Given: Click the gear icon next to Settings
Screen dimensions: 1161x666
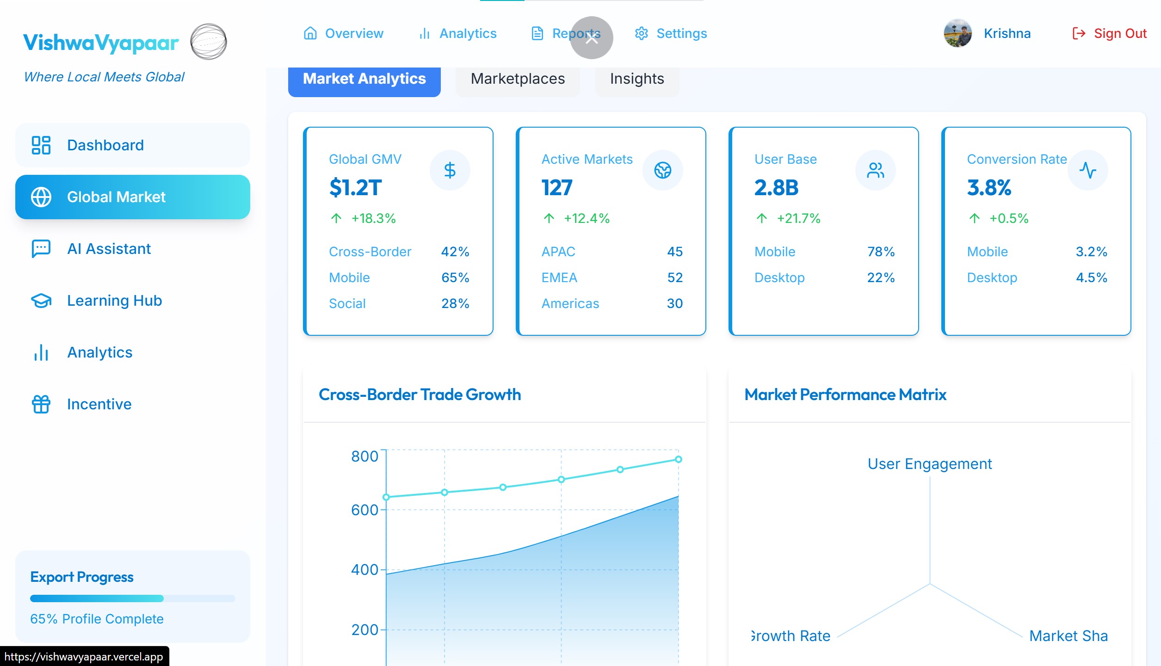Looking at the screenshot, I should (x=641, y=33).
